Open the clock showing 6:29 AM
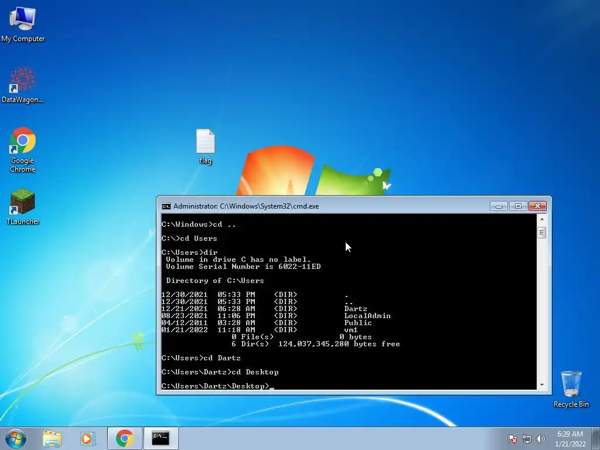The width and height of the screenshot is (600, 450). 570,439
